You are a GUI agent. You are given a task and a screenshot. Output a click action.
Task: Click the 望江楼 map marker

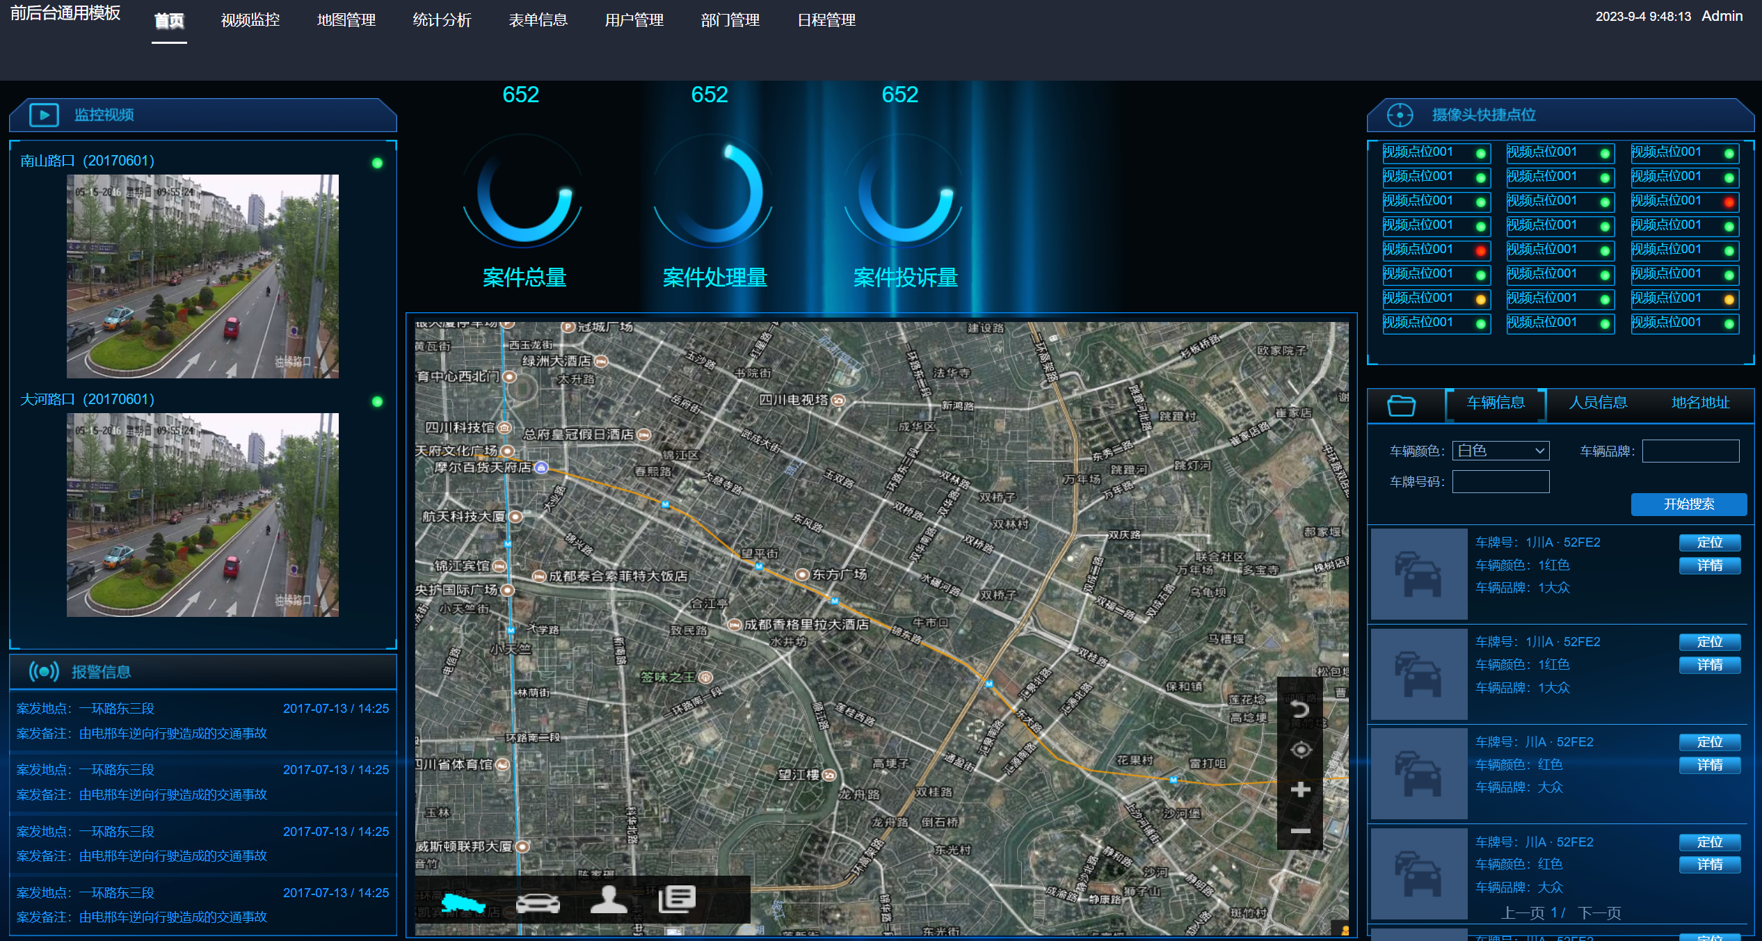click(x=829, y=775)
